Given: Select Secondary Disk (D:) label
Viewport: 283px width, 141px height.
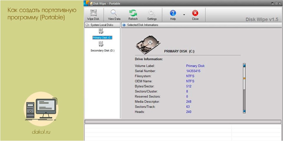Looking at the screenshot, I should click(x=102, y=51).
